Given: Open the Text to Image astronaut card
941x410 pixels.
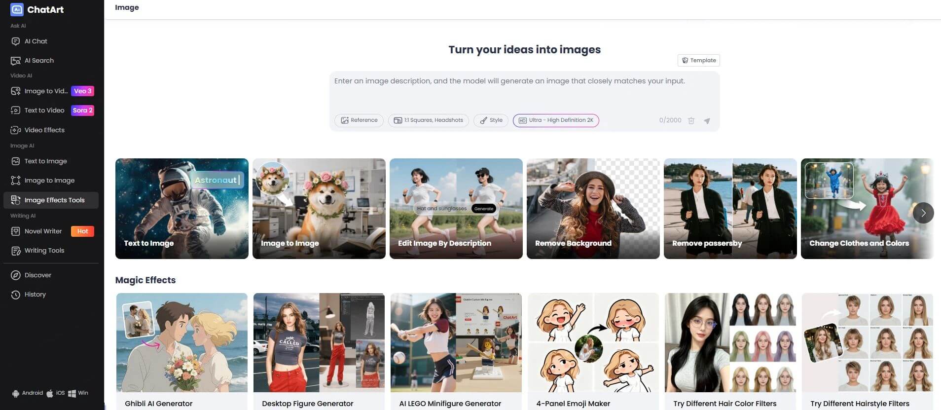Looking at the screenshot, I should point(182,209).
